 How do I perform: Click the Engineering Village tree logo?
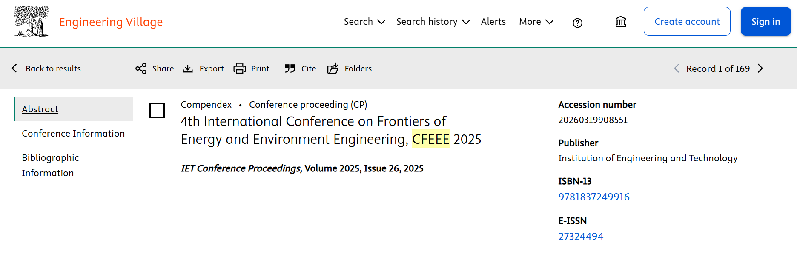point(31,21)
